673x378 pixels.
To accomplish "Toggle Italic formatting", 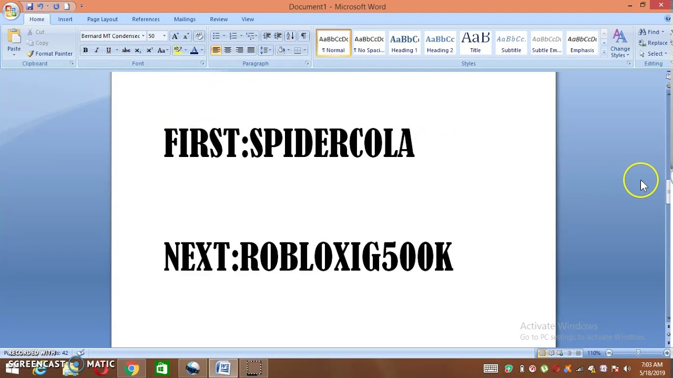I will (97, 50).
